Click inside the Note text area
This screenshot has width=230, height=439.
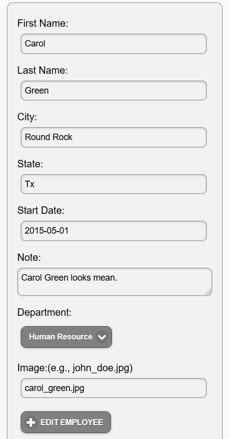point(115,282)
